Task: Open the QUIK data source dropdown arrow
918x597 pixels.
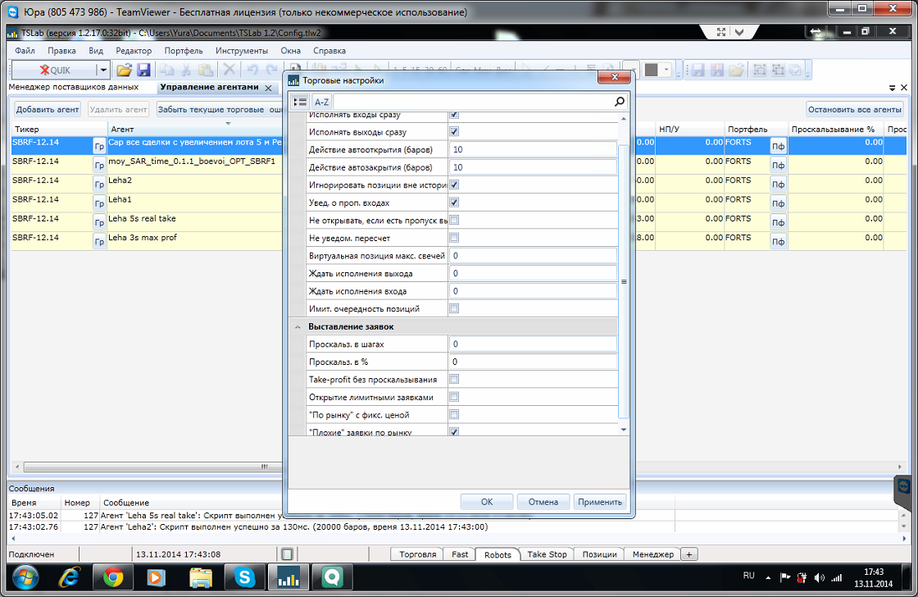Action: [102, 71]
